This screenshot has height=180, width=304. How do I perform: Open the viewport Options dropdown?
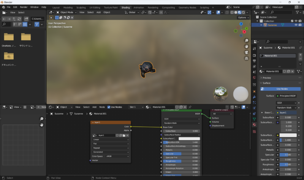tap(243, 17)
